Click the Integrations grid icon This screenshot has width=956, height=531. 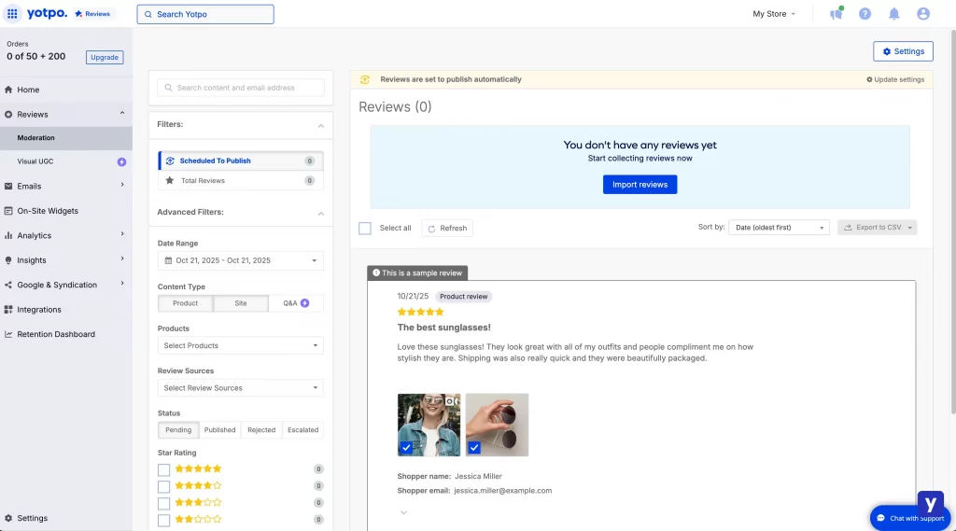point(8,310)
